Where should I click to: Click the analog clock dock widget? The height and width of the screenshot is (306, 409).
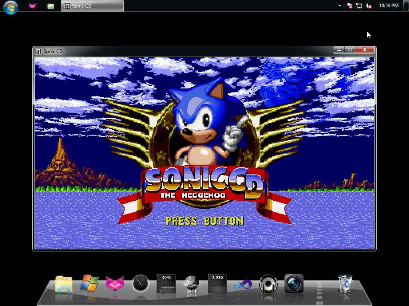pos(140,283)
